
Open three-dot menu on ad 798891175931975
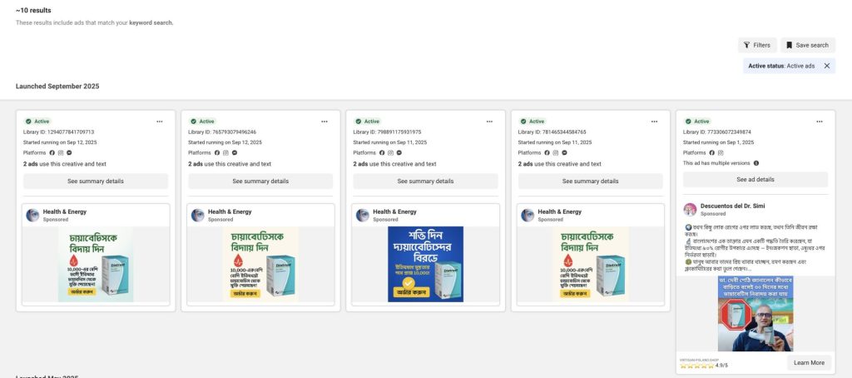tap(489, 122)
